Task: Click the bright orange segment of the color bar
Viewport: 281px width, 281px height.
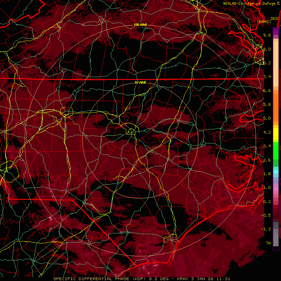Action: pyautogui.click(x=276, y=107)
